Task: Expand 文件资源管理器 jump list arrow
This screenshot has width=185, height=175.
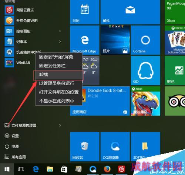Action: [x=60, y=125]
